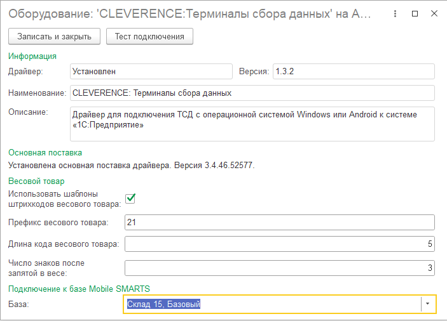
Task: Click the decimal places in weight field
Action: point(279,268)
